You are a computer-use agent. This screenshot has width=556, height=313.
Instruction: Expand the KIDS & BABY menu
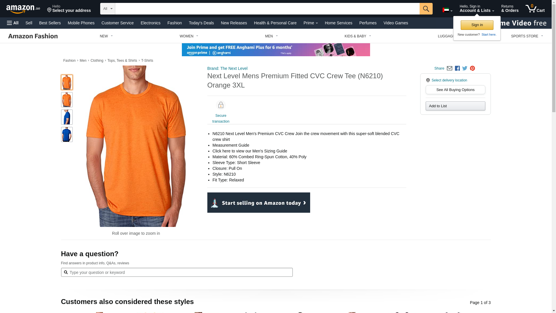pyautogui.click(x=358, y=36)
